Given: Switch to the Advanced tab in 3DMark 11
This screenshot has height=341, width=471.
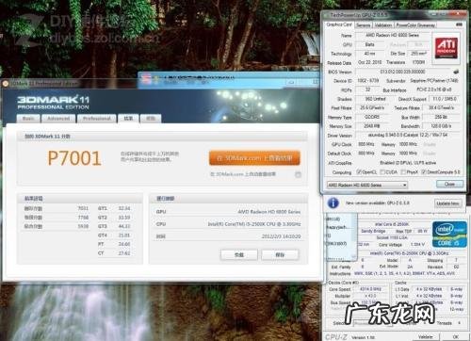Looking at the screenshot, I should coord(58,119).
